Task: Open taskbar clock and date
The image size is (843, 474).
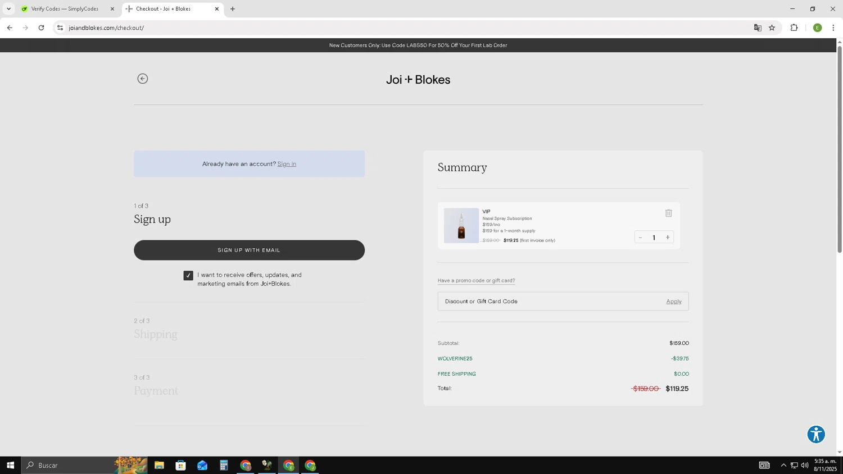Action: pos(826,465)
